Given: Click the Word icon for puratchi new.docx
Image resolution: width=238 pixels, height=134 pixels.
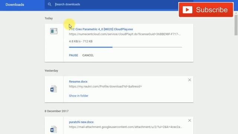Looking at the screenshot, I should [54, 129].
